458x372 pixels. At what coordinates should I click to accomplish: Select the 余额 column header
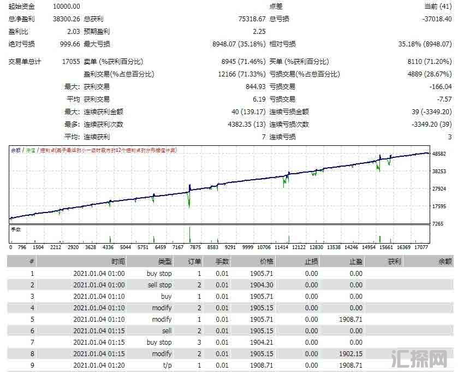click(x=445, y=262)
